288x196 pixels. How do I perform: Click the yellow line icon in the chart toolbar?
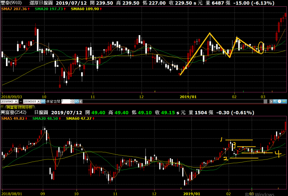coord(284,102)
